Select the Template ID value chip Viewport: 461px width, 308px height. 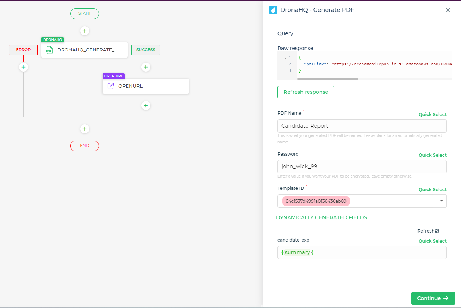pyautogui.click(x=316, y=201)
